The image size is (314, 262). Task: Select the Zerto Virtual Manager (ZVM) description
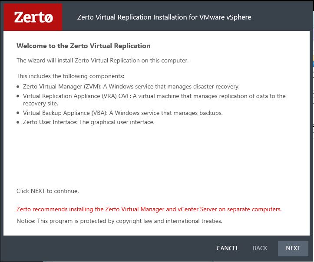(131, 87)
